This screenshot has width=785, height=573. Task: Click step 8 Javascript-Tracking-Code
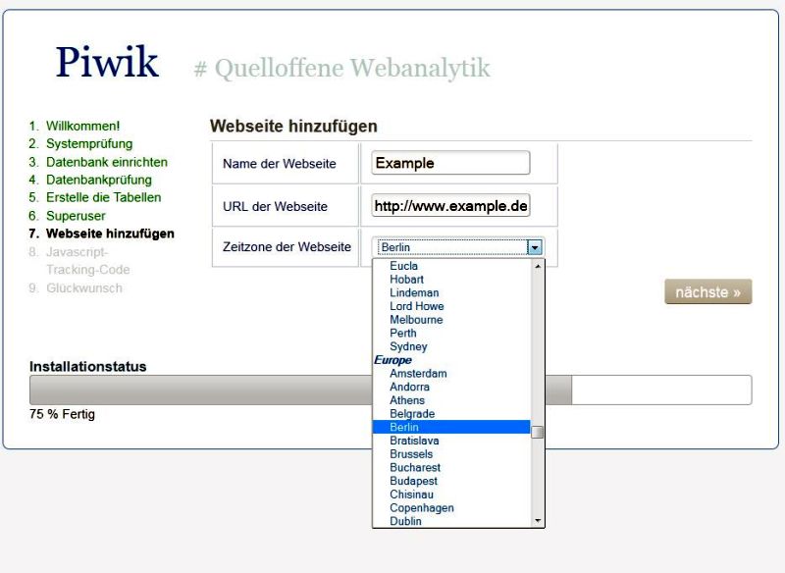pos(87,261)
